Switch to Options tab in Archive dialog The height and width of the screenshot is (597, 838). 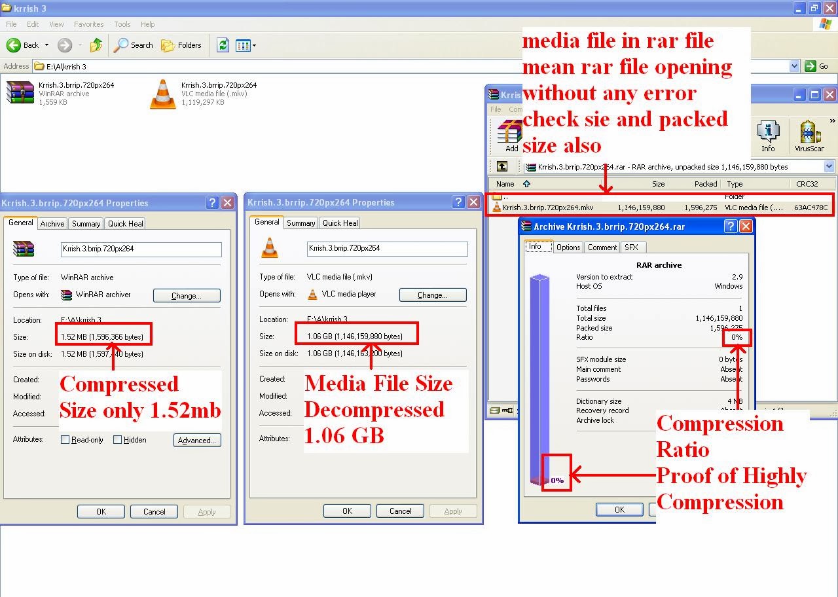pos(568,247)
